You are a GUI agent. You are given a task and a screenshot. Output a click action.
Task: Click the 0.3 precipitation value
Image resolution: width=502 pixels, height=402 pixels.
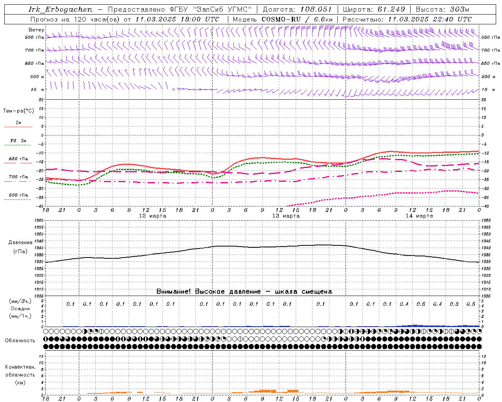pos(454,304)
